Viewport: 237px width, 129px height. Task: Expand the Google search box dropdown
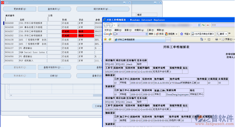pyautogui.click(x=146, y=34)
